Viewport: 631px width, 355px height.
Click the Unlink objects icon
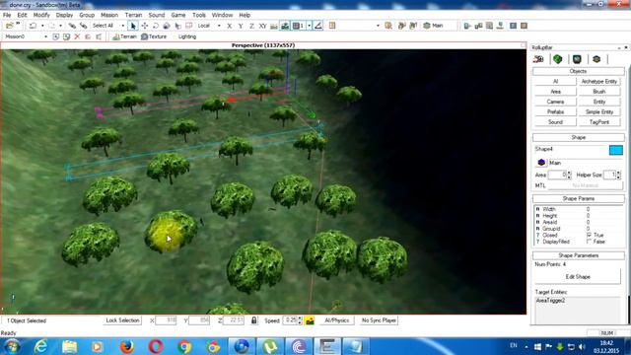pyautogui.click(x=83, y=26)
